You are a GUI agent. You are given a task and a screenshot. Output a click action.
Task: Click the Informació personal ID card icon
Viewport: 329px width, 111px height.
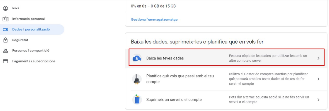5,19
